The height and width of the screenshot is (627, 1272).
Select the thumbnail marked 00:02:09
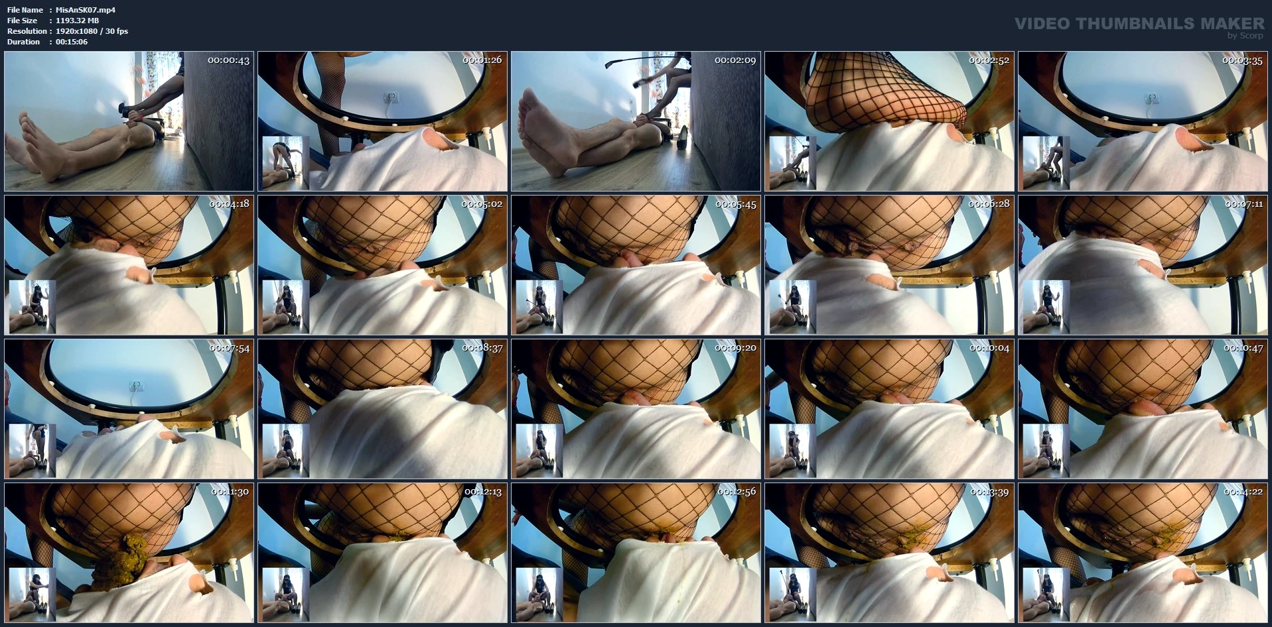636,121
